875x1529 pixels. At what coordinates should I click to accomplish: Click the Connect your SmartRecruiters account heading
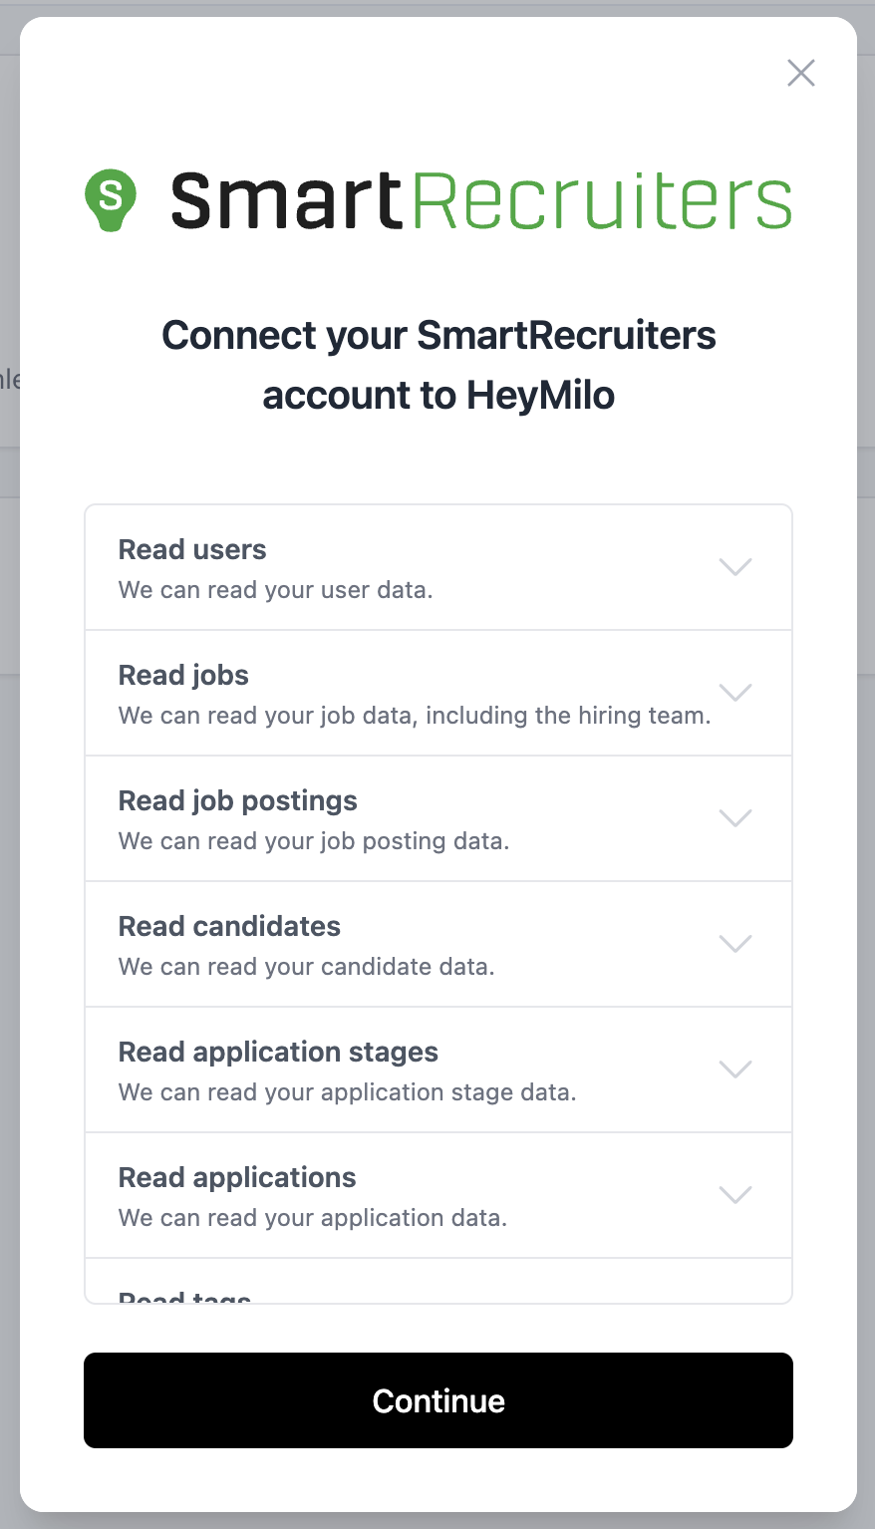pos(438,365)
